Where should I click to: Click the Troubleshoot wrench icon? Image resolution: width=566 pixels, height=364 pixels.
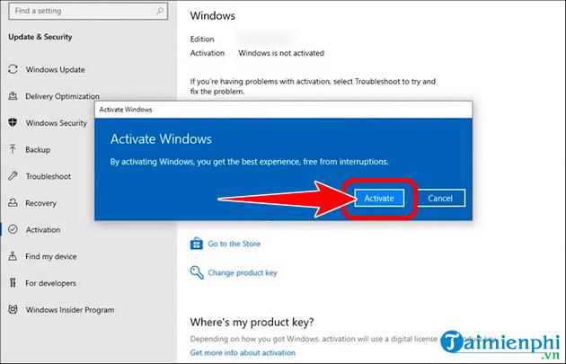coord(13,176)
